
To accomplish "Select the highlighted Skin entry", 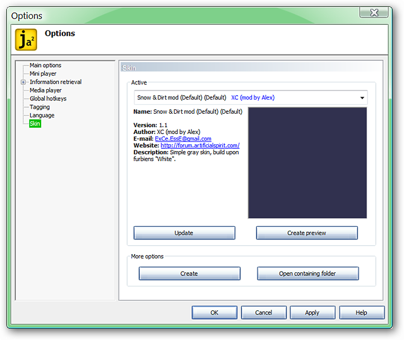I will [x=35, y=124].
